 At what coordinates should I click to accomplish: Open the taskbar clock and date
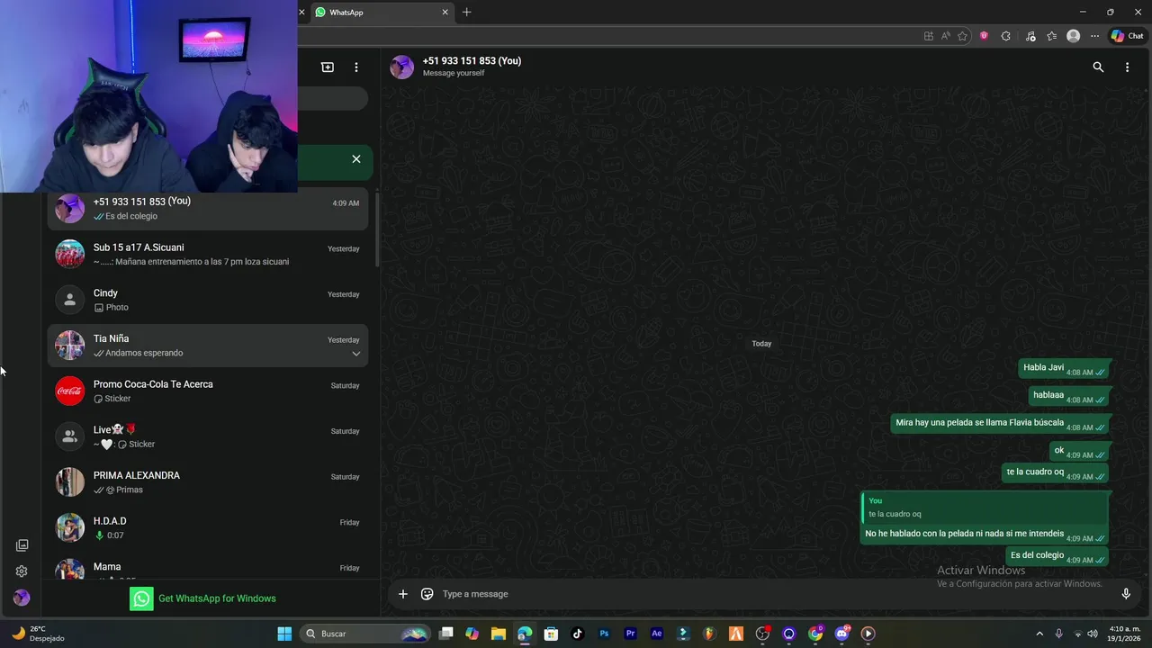(1125, 634)
